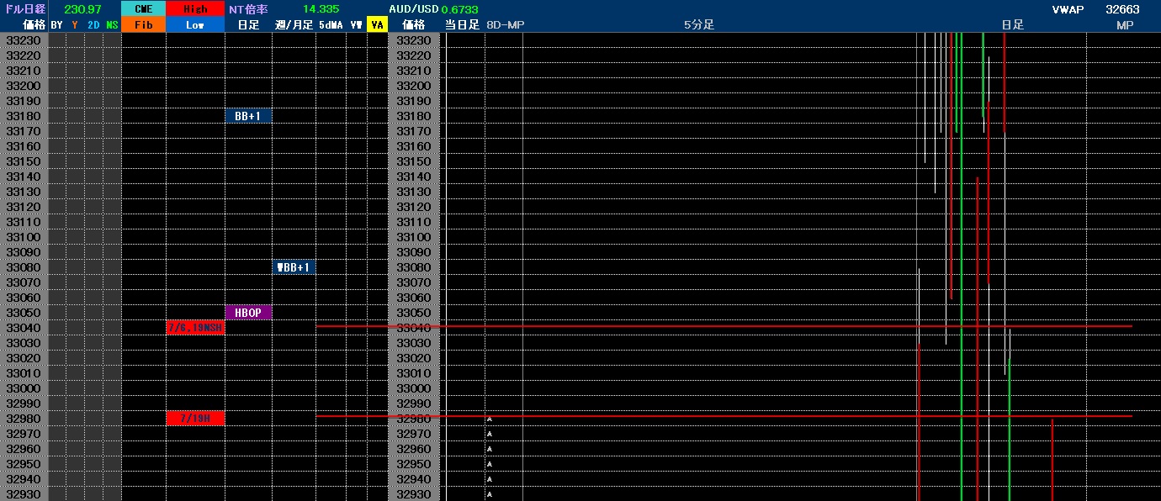1161x501 pixels.
Task: Click 33080 in the leftmost price column
Action: [x=24, y=267]
